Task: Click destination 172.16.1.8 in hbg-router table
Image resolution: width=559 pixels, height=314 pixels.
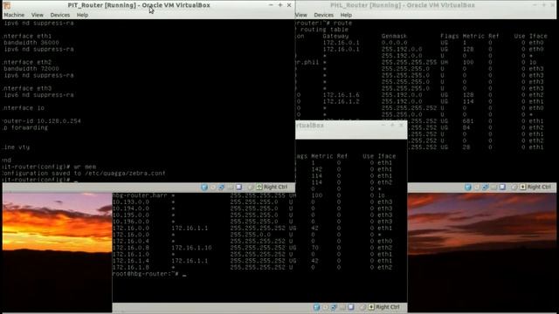Action: [131, 268]
